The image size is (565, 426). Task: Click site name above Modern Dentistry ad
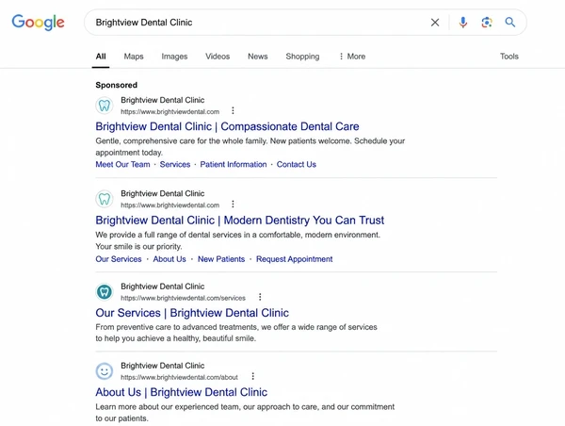point(163,193)
